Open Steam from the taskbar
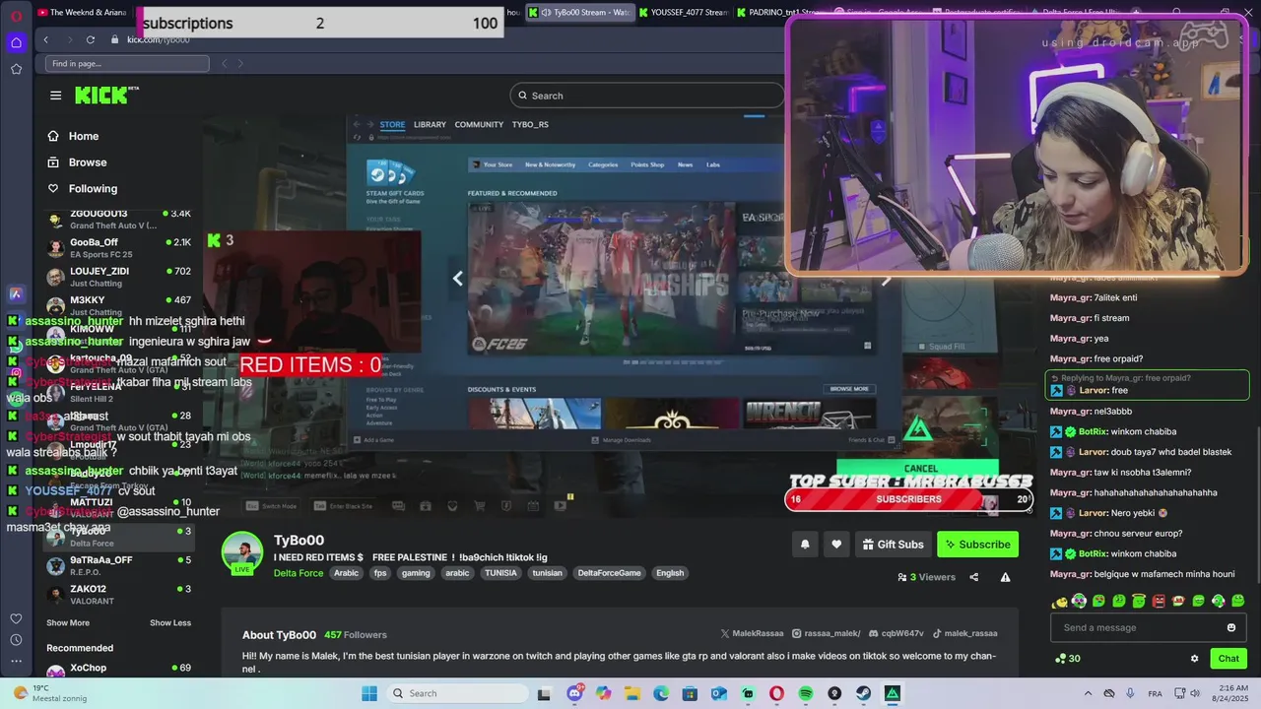This screenshot has width=1261, height=709. pyautogui.click(x=863, y=693)
